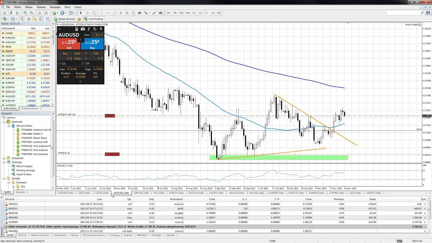The image size is (432, 243).
Task: Switch chart to H1 timeframe
Action: click(x=194, y=13)
